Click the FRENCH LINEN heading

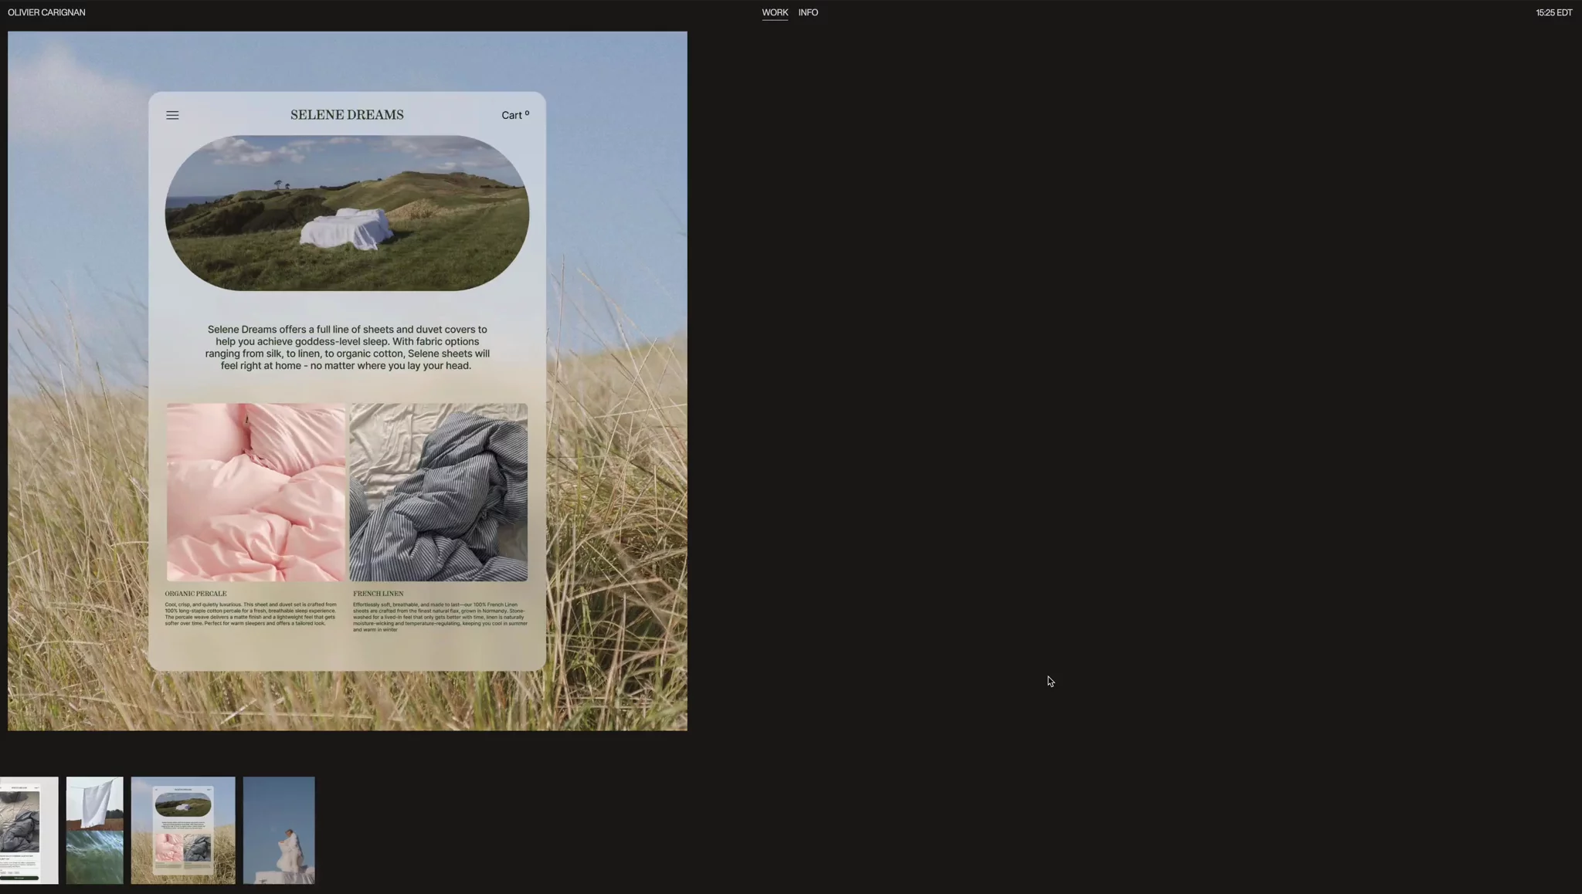[378, 594]
